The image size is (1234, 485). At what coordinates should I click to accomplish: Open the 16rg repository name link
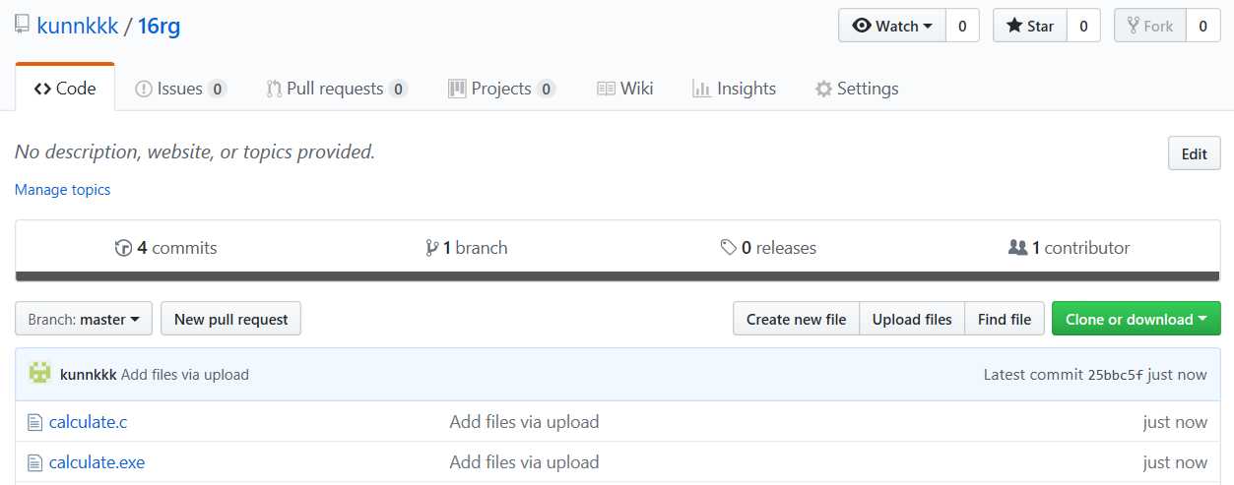coord(159,26)
